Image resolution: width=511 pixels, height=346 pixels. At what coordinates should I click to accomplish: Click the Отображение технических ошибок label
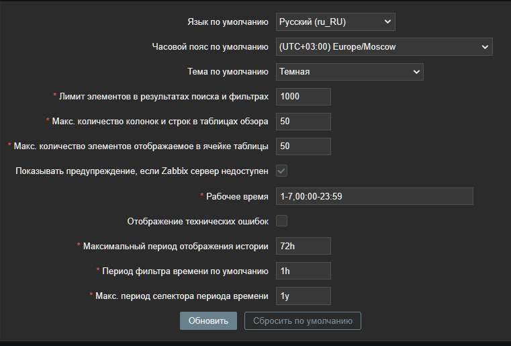(198, 222)
